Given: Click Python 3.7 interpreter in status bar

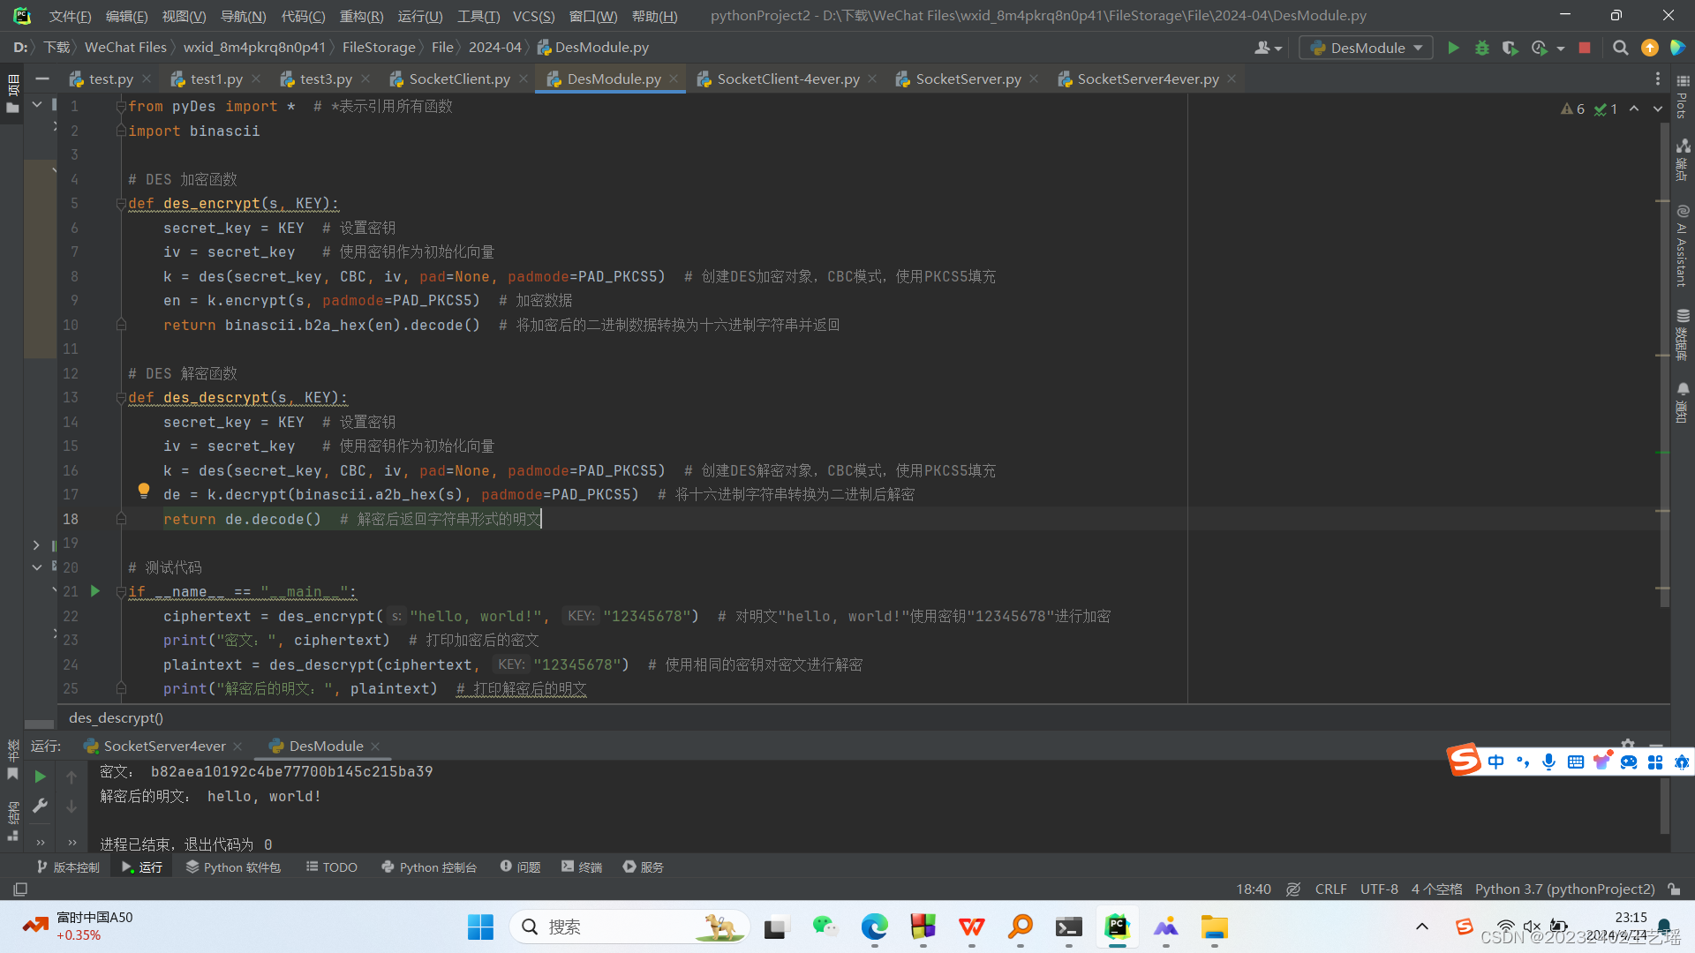Looking at the screenshot, I should click(1564, 889).
